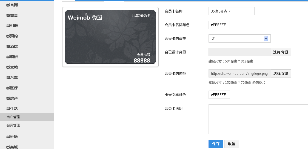This screenshot has width=308, height=149.
Task: Click the 会员卡说明 label
Action: point(174,108)
